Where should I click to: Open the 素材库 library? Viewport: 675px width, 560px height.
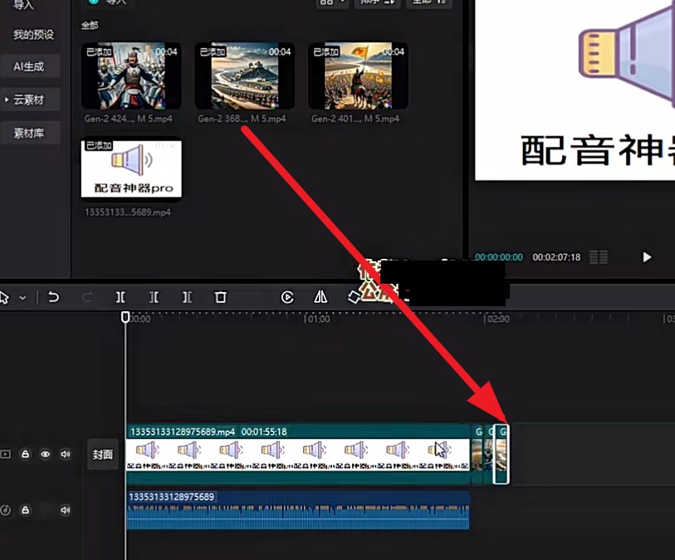29,133
